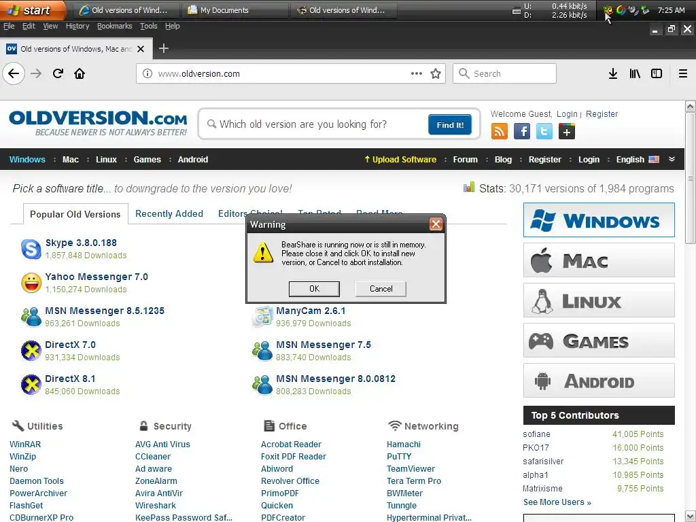
Task: Click OK in the Warning dialog
Action: point(314,288)
